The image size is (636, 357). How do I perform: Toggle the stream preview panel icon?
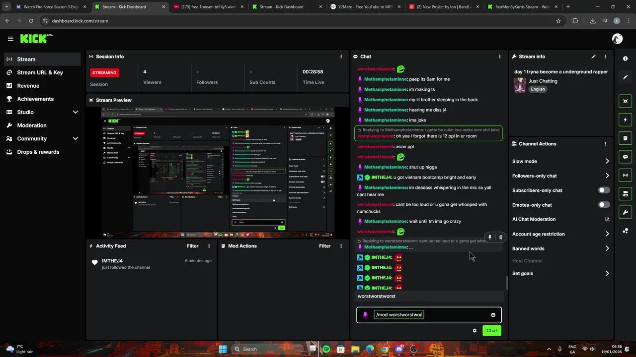tap(625, 101)
